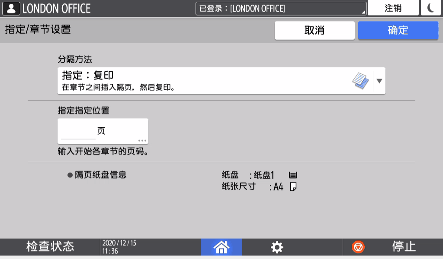Select the paper tray icon next to 纸盘1
Screen dimensions: 443x259
click(x=292, y=174)
